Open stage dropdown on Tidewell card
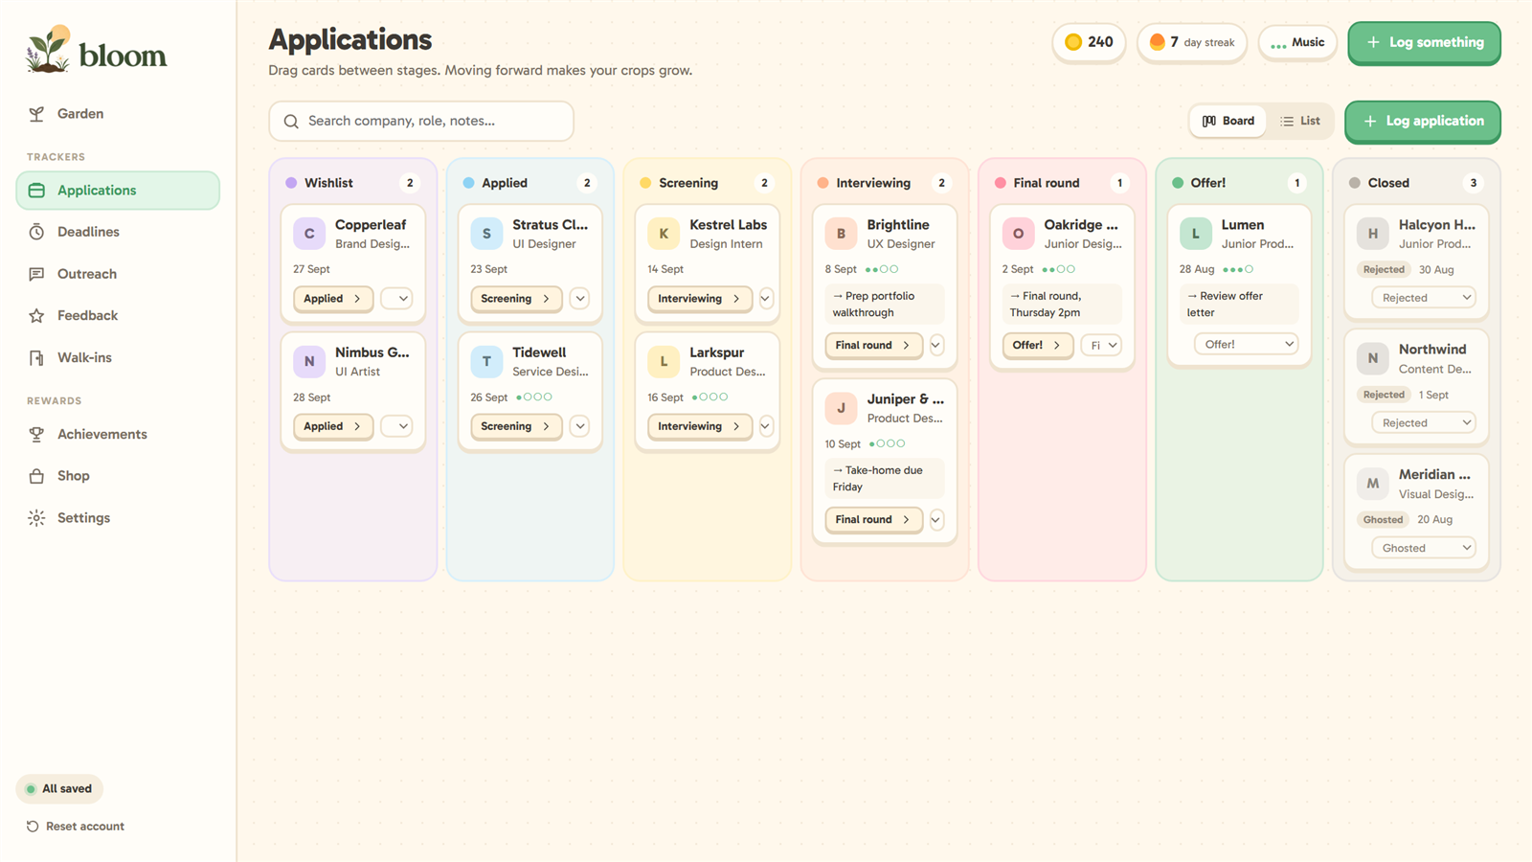Screen dimensions: 1532x862 coord(579,426)
